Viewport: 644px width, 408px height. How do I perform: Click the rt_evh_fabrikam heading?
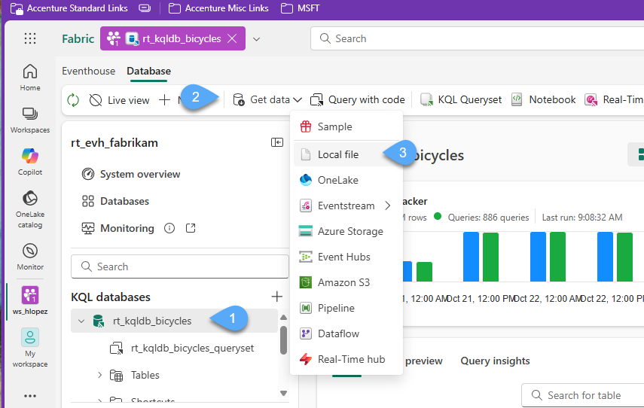(114, 143)
